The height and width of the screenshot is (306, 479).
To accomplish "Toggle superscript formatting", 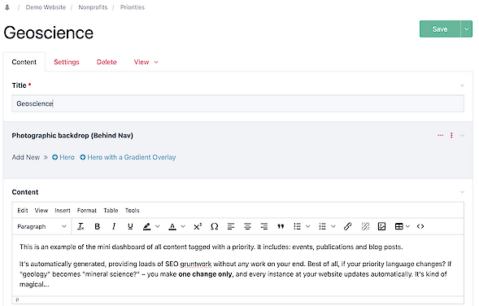I will (198, 226).
